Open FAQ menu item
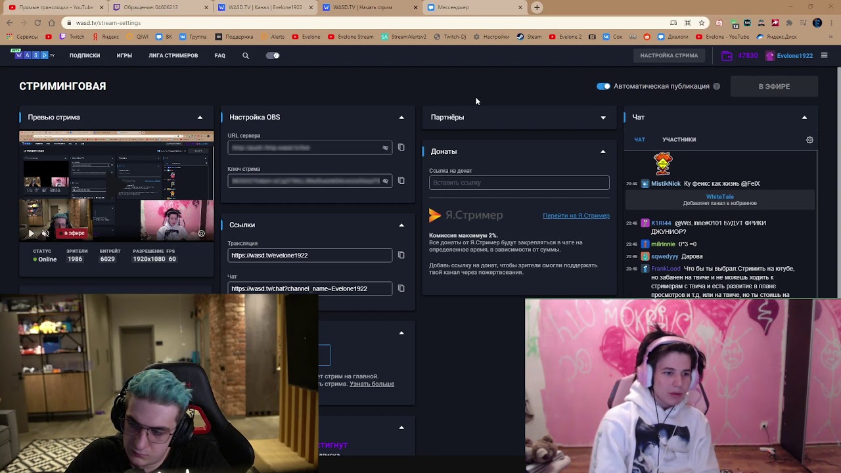This screenshot has height=473, width=841. (220, 56)
